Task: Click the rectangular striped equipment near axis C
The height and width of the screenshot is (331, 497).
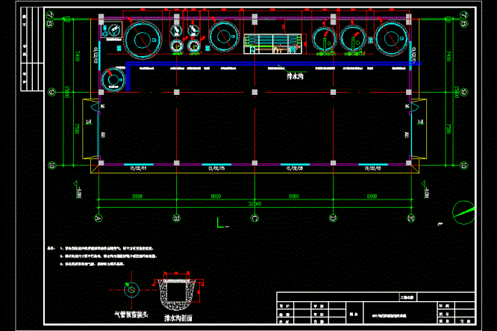Action: pos(272,44)
